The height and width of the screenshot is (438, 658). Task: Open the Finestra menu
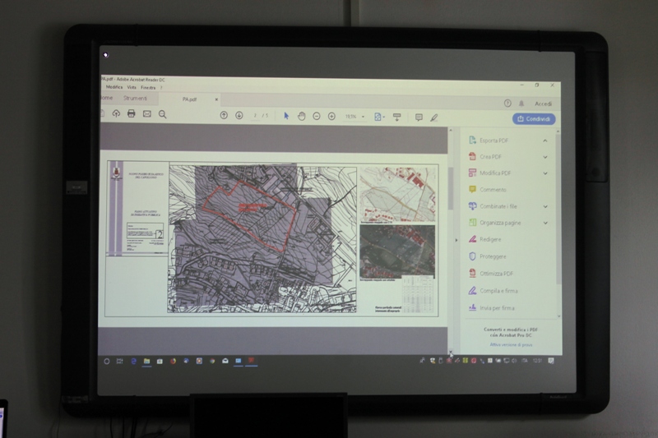pyautogui.click(x=148, y=88)
